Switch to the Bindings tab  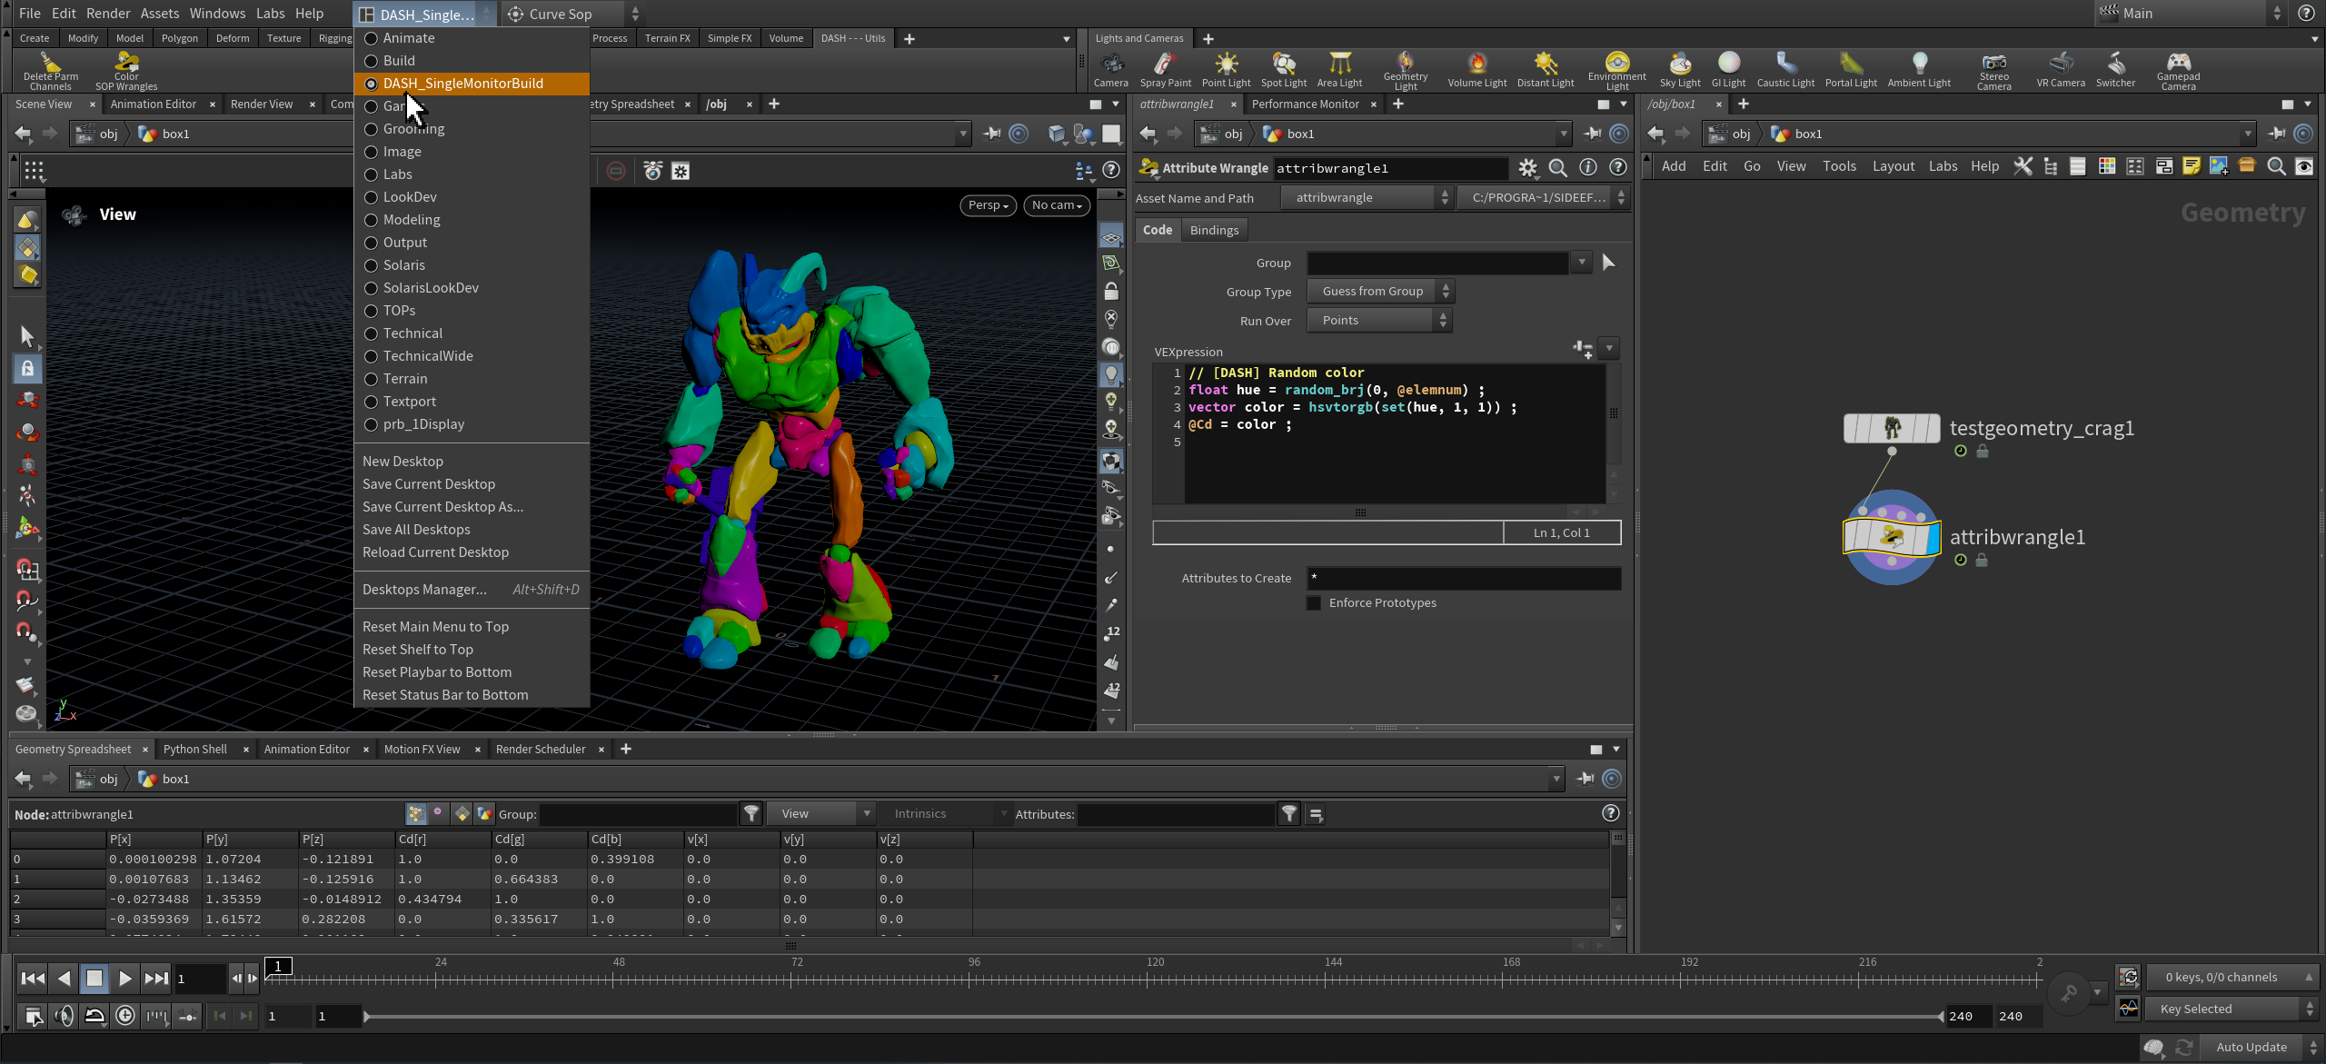[x=1214, y=230]
